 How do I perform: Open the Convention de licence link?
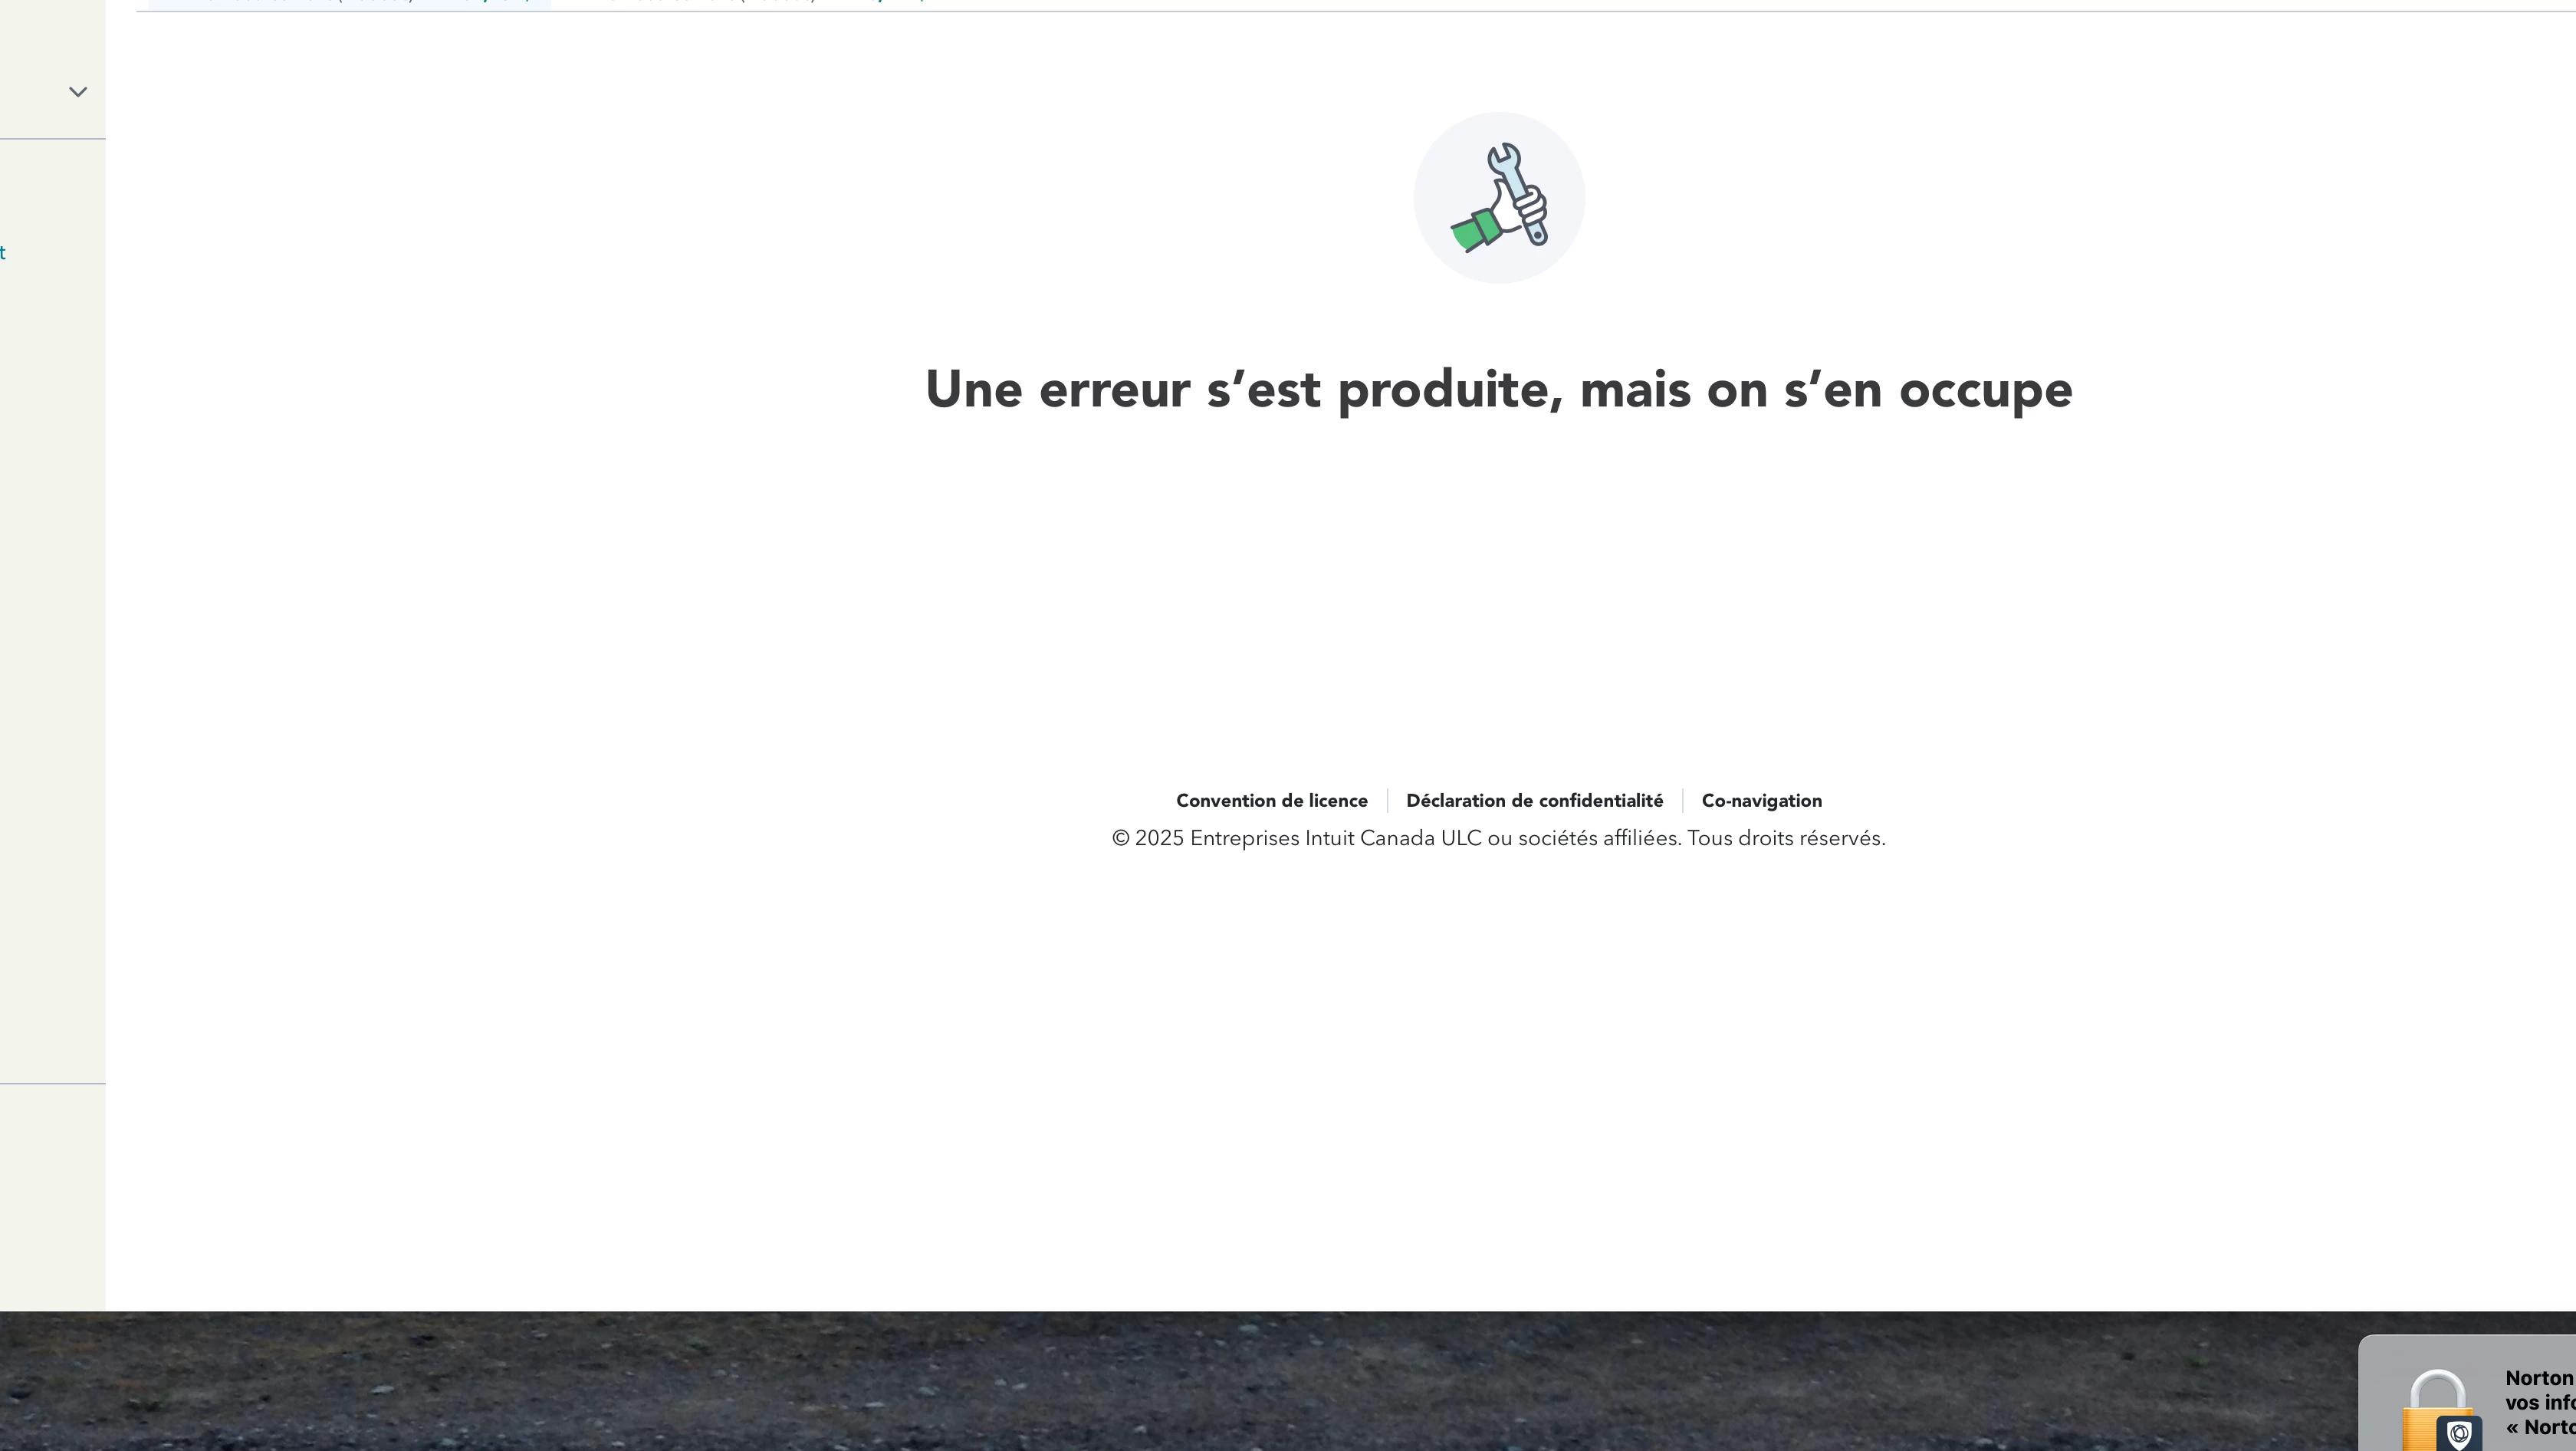point(1271,801)
